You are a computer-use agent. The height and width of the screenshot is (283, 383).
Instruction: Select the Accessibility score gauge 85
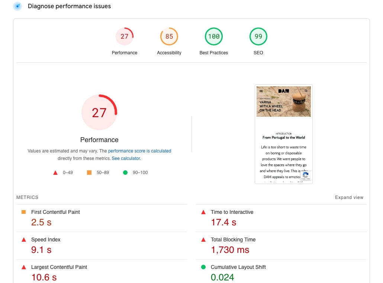(169, 36)
